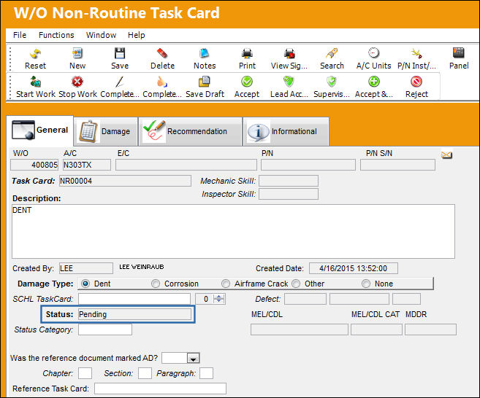Click the Created By field LEE
The width and height of the screenshot is (480, 398).
click(86, 268)
